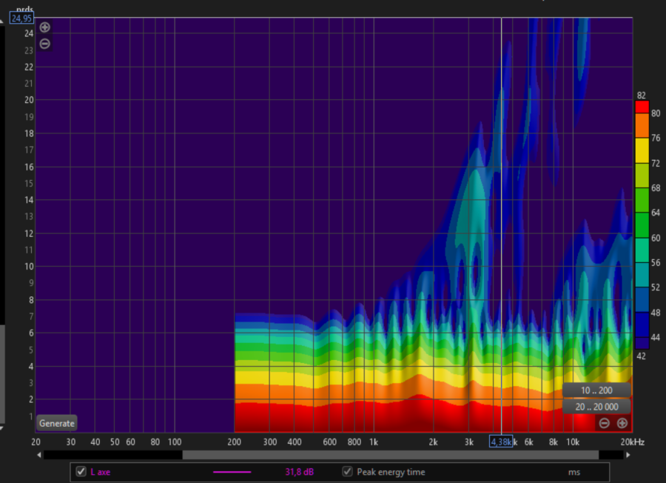
Task: Select the 10 .. 200 range button
Action: tap(598, 390)
